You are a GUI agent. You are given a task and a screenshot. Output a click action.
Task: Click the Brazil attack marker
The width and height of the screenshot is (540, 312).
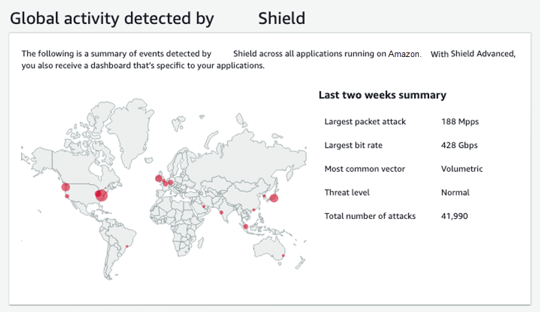(127, 247)
